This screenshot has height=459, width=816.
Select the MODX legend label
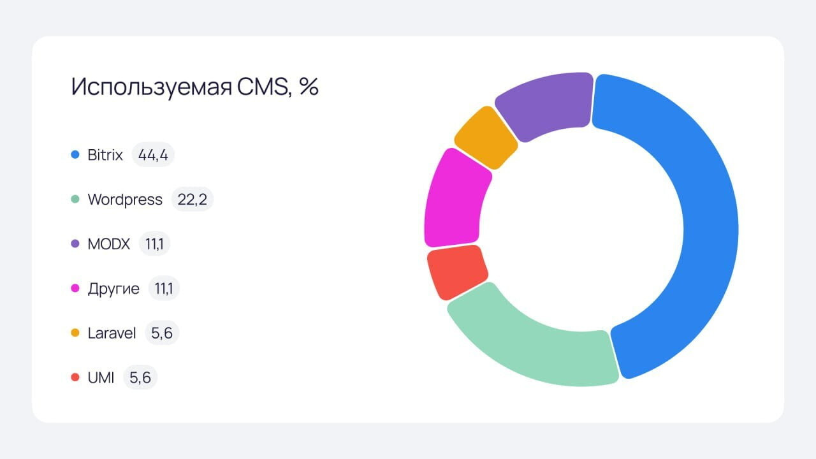coord(108,244)
